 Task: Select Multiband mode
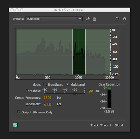click(68, 84)
